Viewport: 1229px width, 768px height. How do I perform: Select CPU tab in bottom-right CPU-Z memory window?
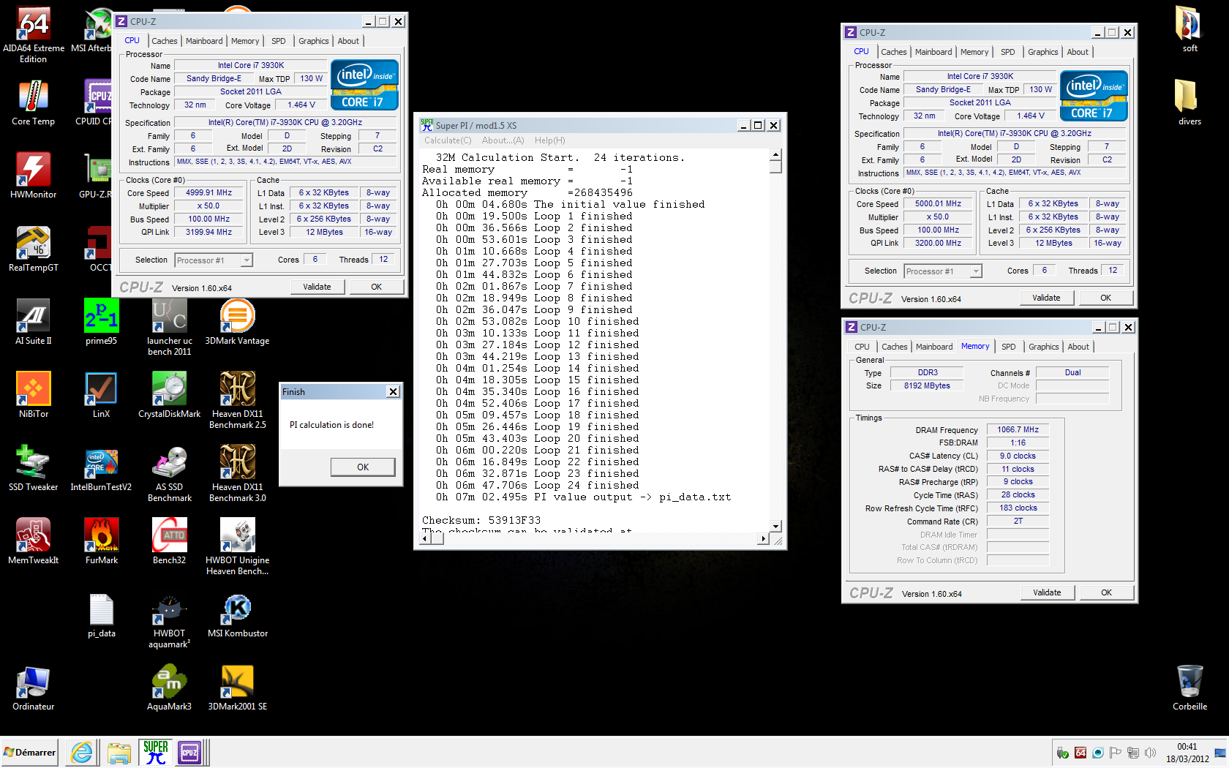pyautogui.click(x=862, y=347)
